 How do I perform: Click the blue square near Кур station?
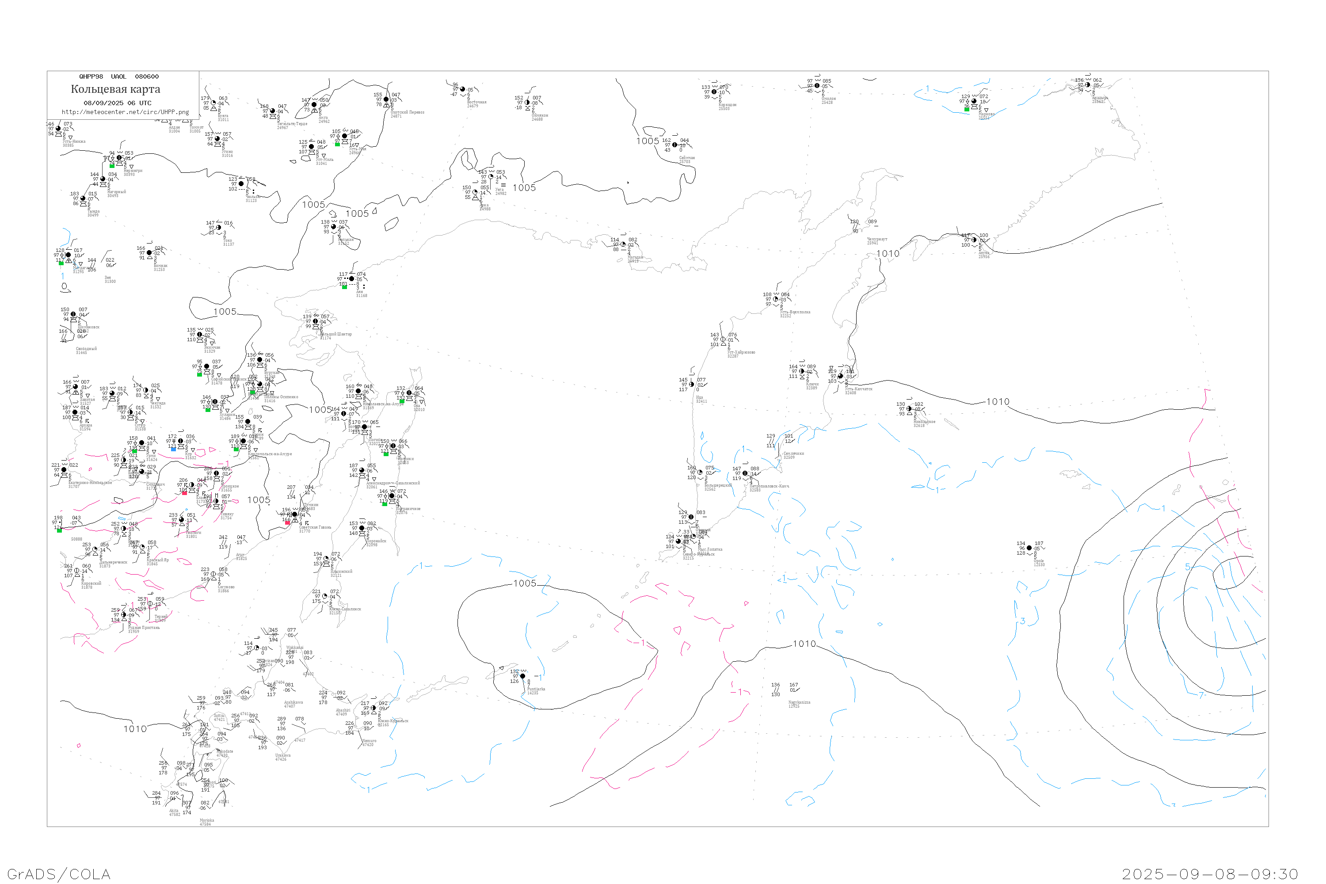coord(173,449)
